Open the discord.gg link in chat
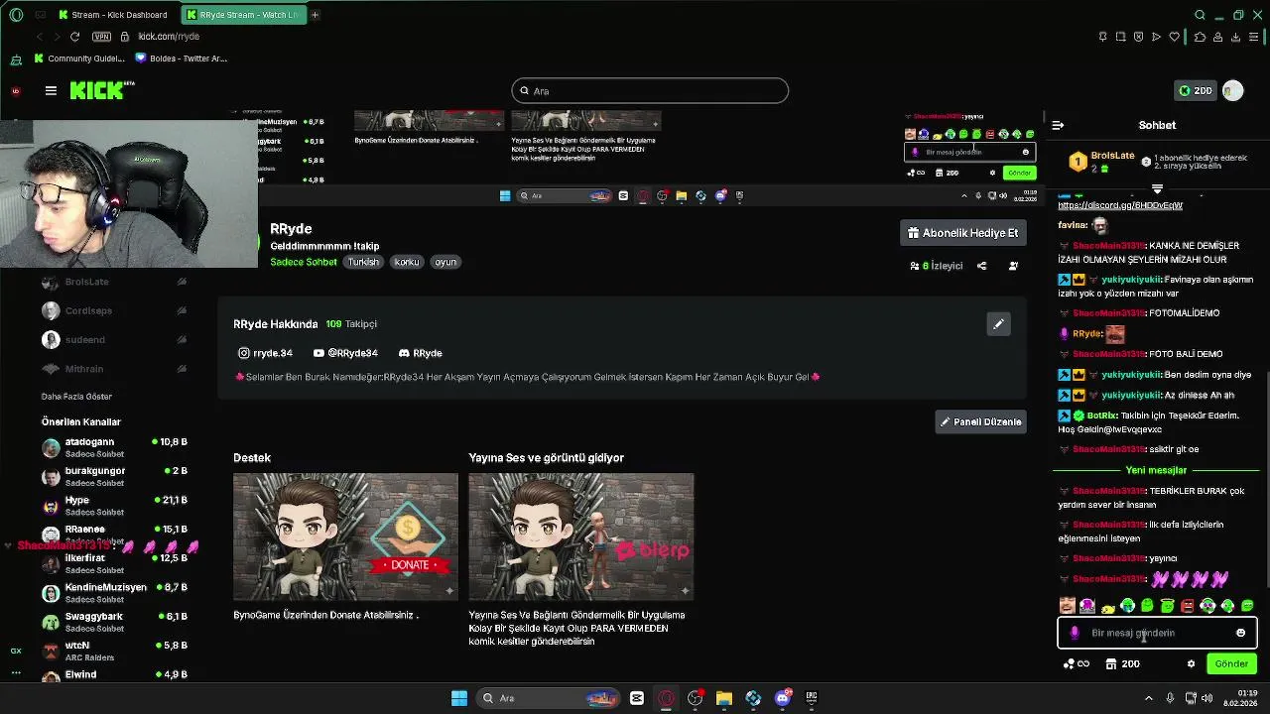Screen dimensions: 1270x714 [1120, 205]
